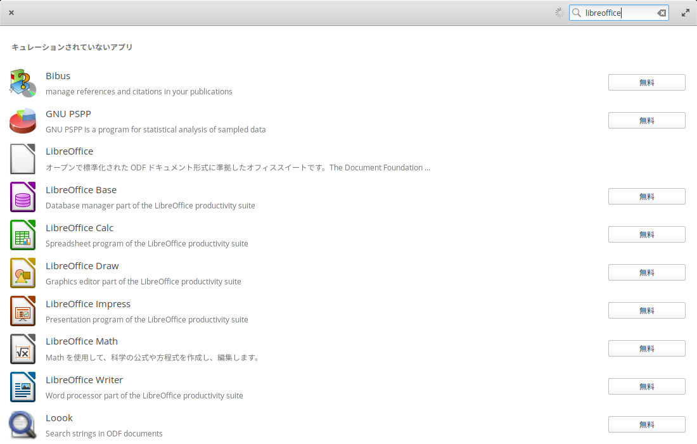The width and height of the screenshot is (697, 444).
Task: Select the LibreOffice Calc title
Action: coord(80,228)
